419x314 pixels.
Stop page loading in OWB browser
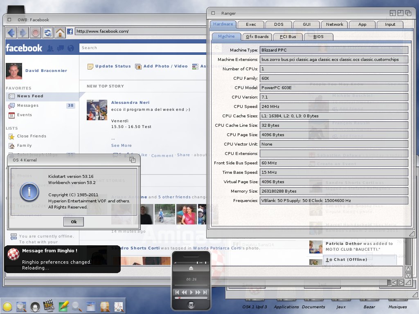coord(36,33)
